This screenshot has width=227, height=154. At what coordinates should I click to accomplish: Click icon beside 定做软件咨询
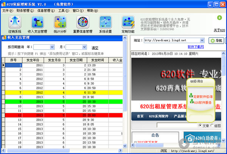pos(191,95)
